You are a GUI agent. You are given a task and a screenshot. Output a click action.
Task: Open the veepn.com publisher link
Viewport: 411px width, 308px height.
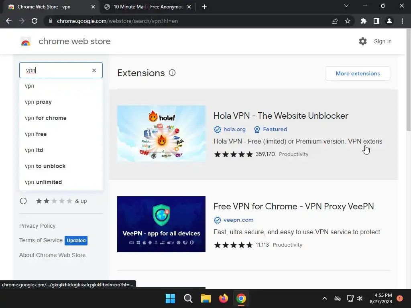(x=238, y=220)
